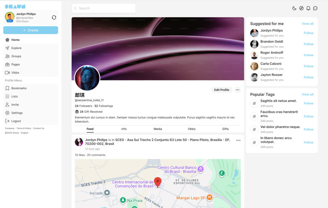Switch to the Gifts tab
Screen dimensions: 328x208
(225, 129)
